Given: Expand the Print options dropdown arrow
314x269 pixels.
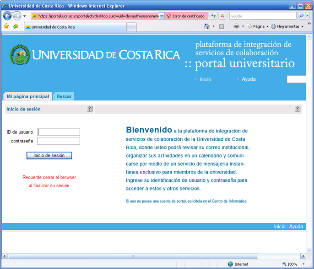Looking at the screenshot, I should [243, 26].
